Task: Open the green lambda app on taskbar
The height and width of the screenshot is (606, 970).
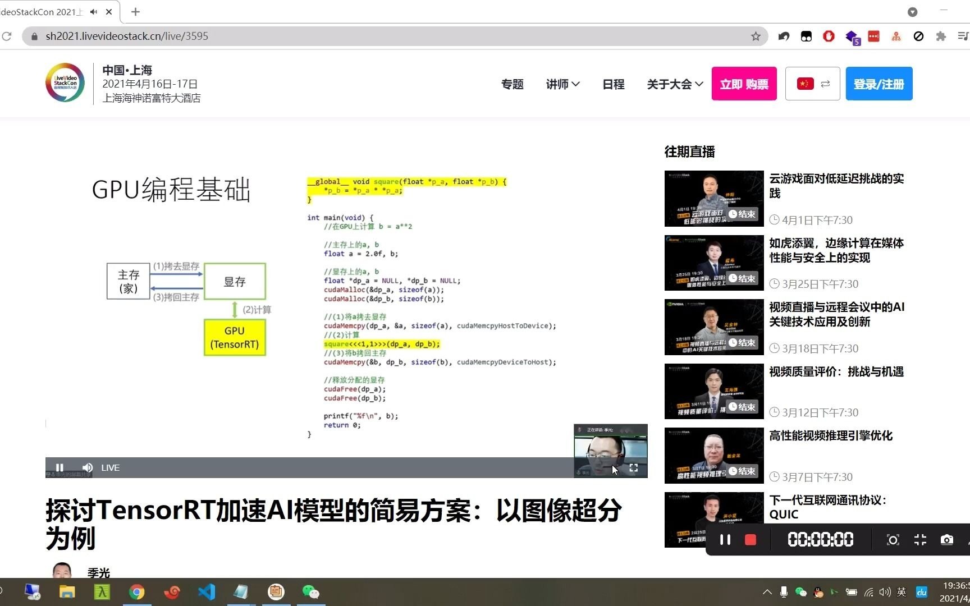Action: pyautogui.click(x=102, y=592)
